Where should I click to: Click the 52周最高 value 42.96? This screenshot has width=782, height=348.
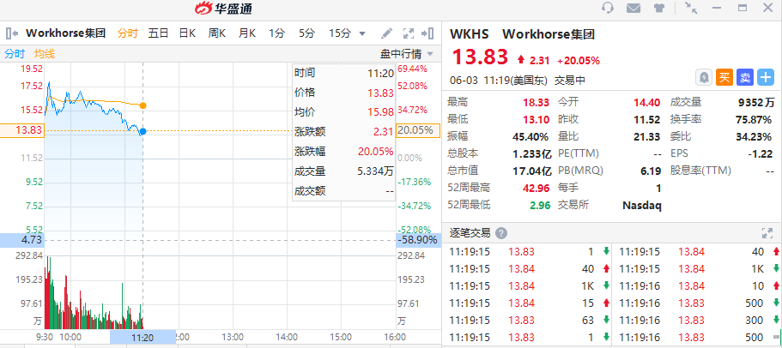(536, 189)
